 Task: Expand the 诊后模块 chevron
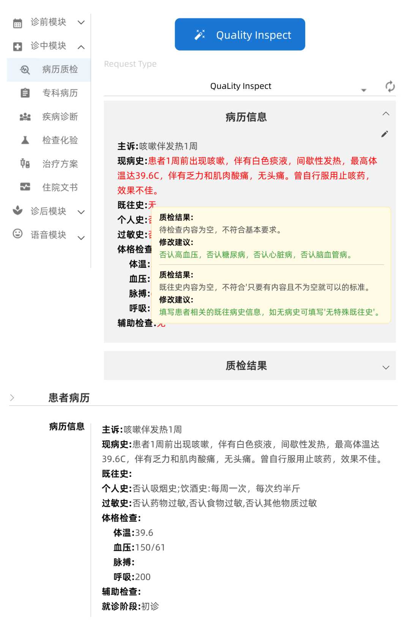point(81,212)
